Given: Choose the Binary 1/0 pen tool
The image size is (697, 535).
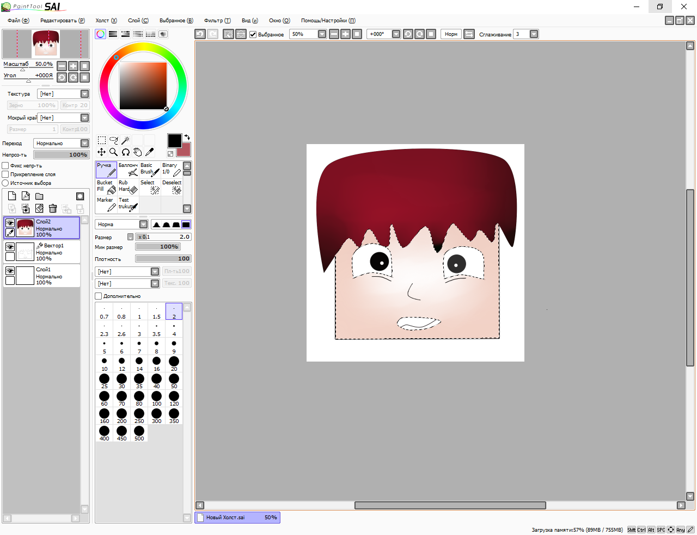Looking at the screenshot, I should pos(172,170).
